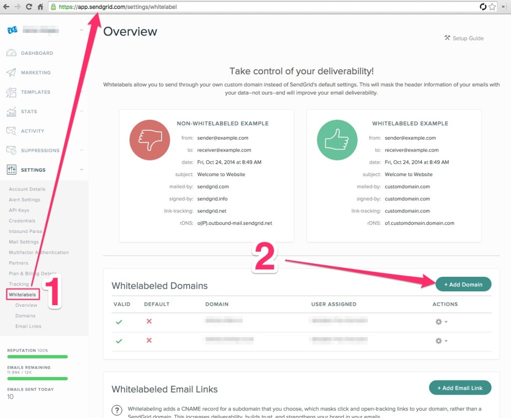Image resolution: width=511 pixels, height=418 pixels.
Task: Bookmark page with the star icon
Action: pos(492,6)
